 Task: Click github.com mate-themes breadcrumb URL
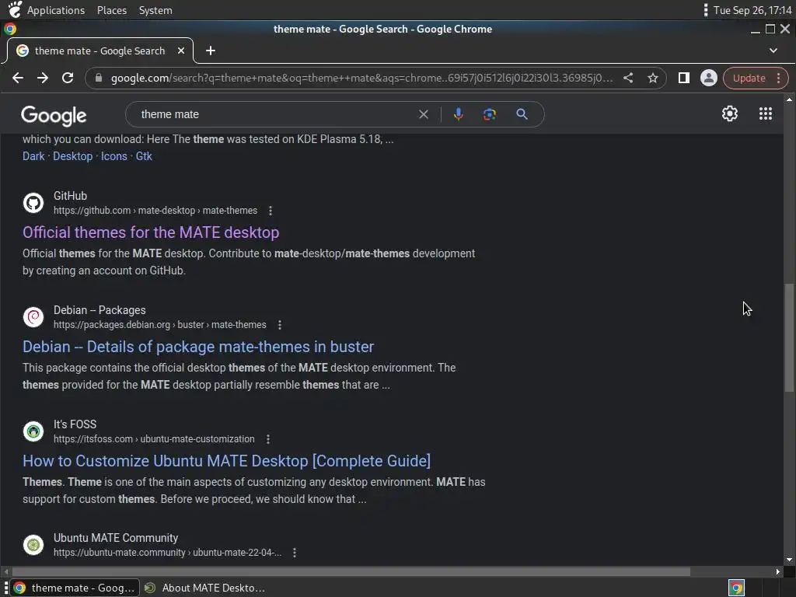[155, 211]
